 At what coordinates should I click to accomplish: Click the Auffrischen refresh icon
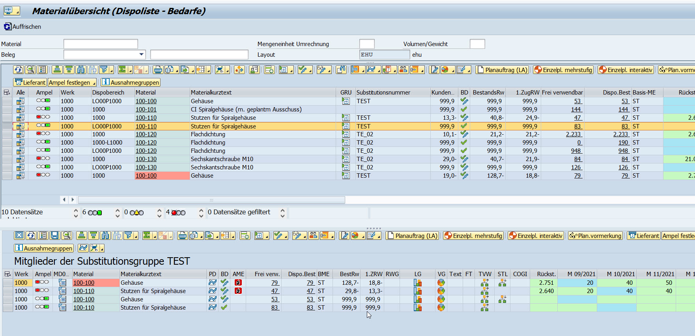[7, 27]
